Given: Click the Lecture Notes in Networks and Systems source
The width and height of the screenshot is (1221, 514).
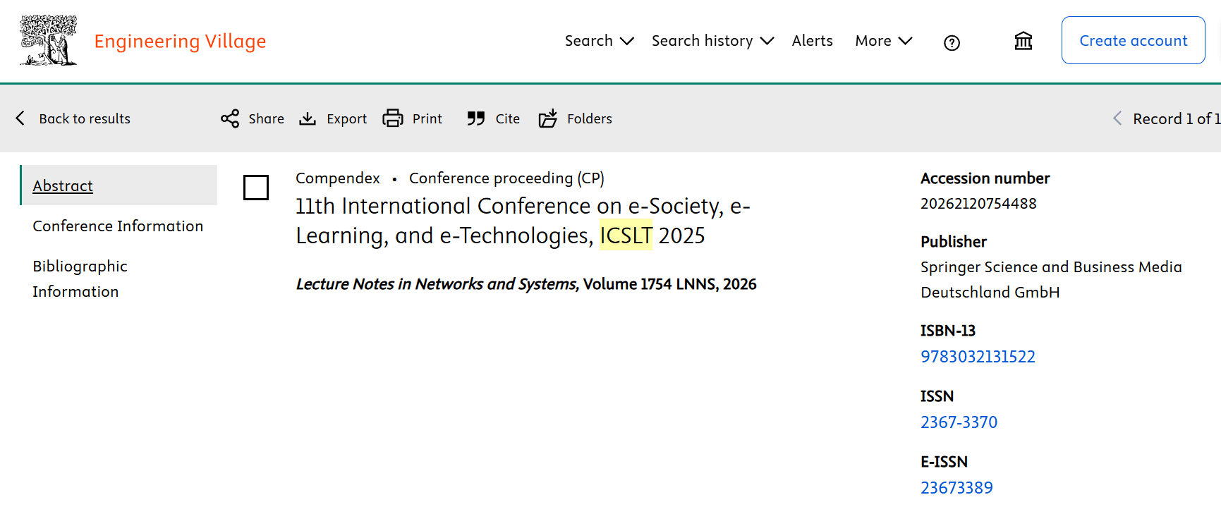Looking at the screenshot, I should point(437,284).
